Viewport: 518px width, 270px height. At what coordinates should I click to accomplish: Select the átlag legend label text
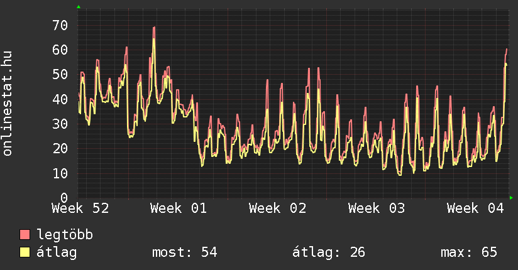click(x=57, y=252)
